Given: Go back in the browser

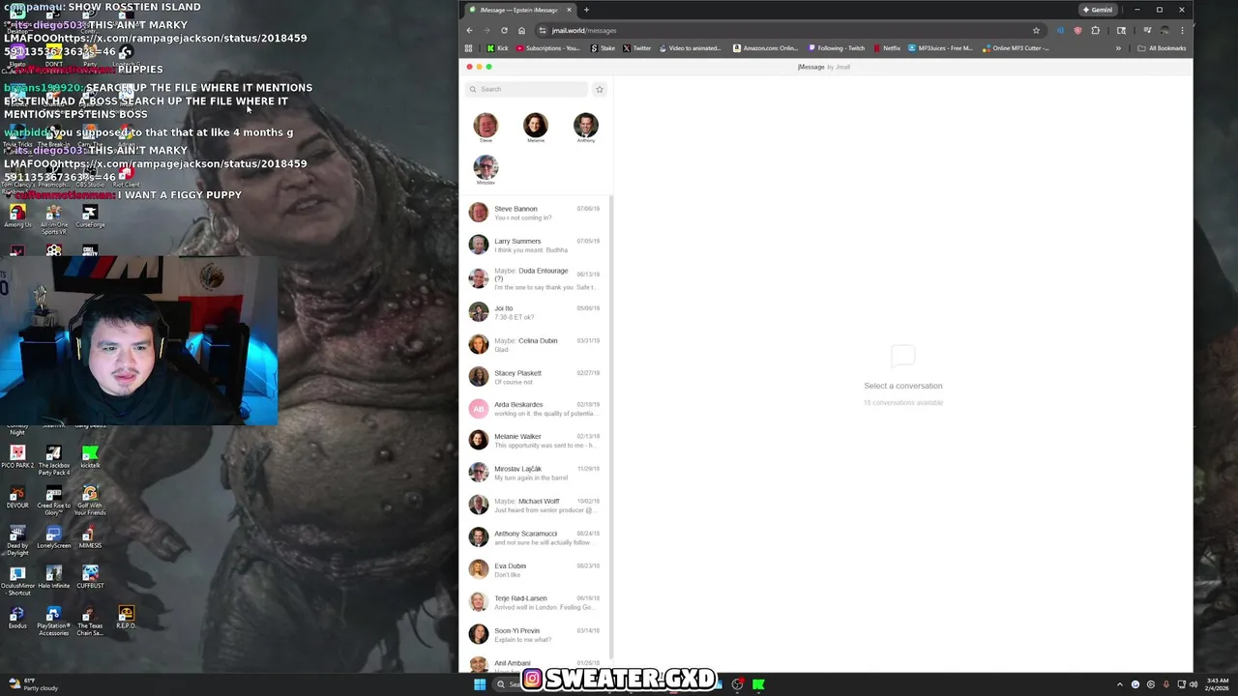Looking at the screenshot, I should [x=470, y=30].
